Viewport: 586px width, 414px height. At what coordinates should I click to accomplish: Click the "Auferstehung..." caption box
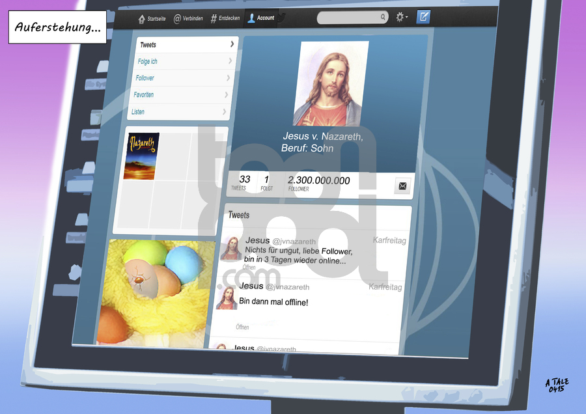pos(57,27)
